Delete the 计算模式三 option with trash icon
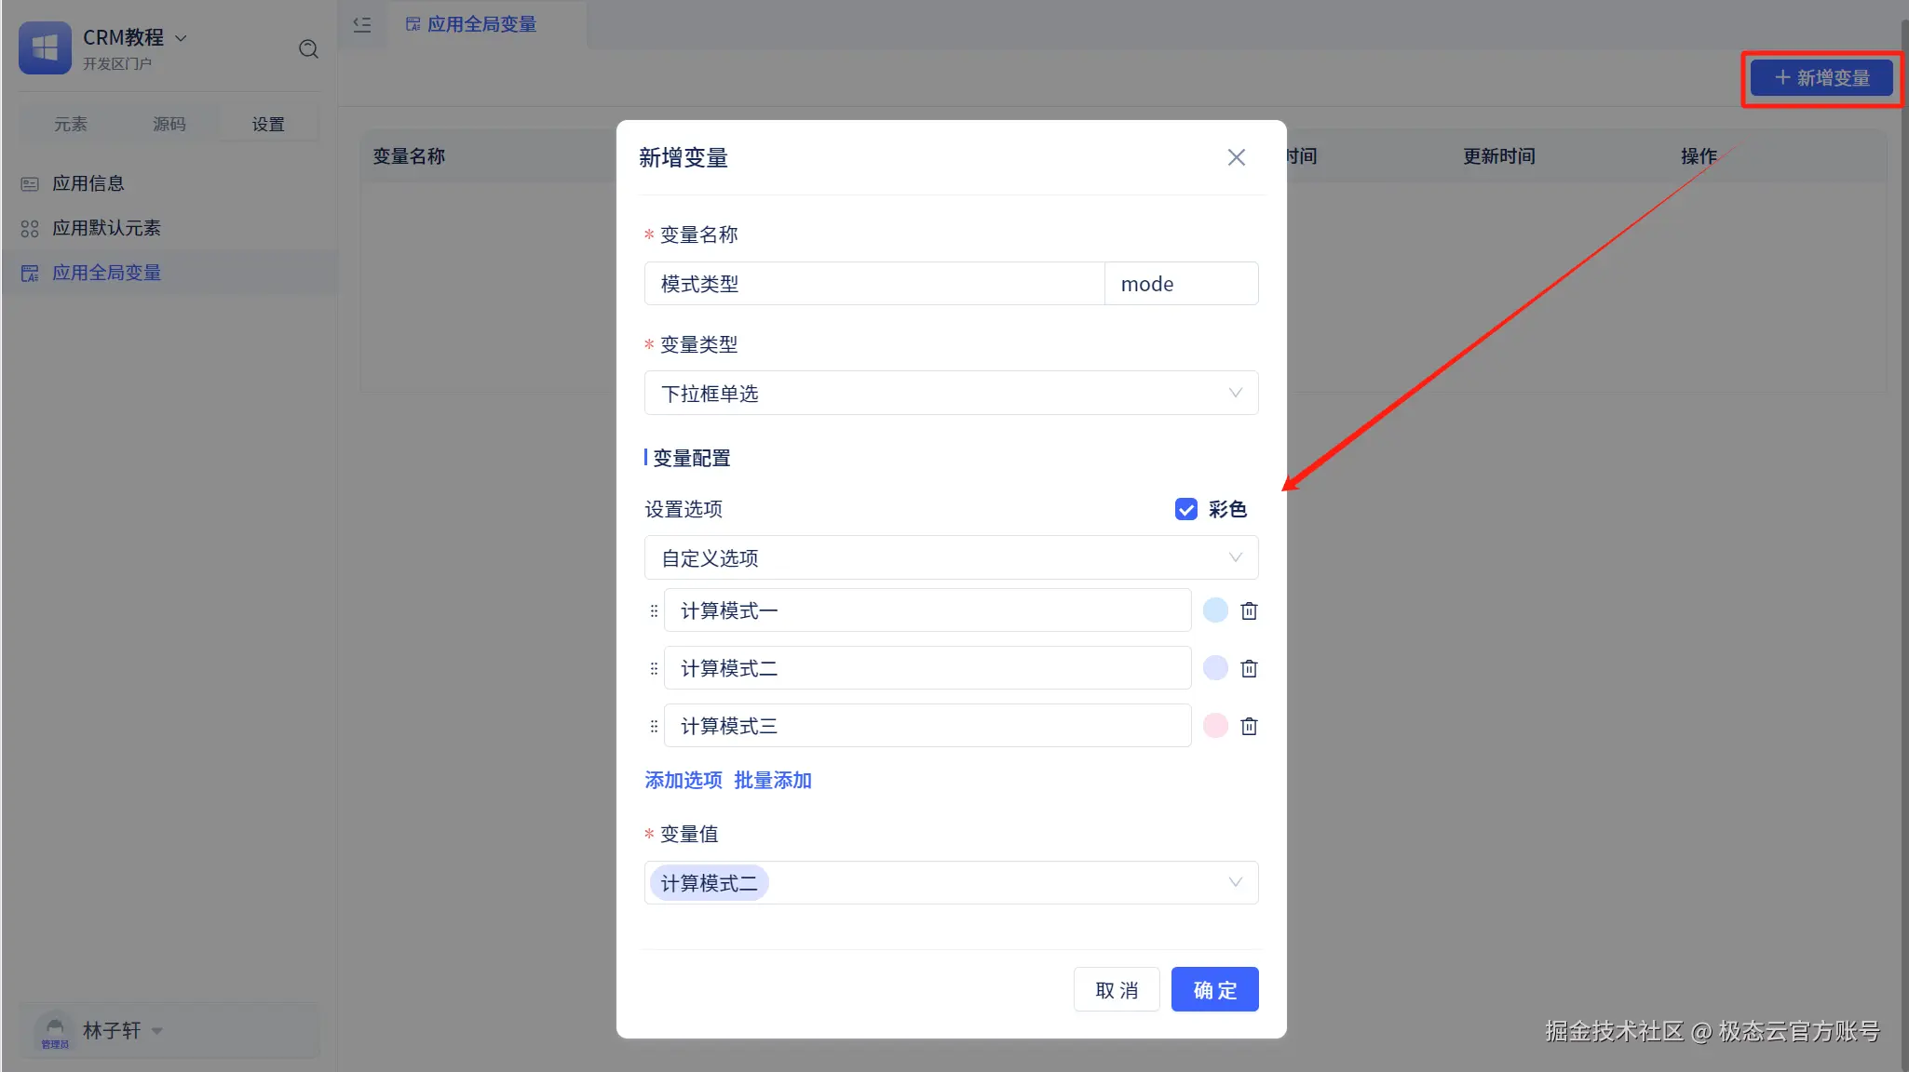Viewport: 1909px width, 1072px height. pyautogui.click(x=1249, y=726)
